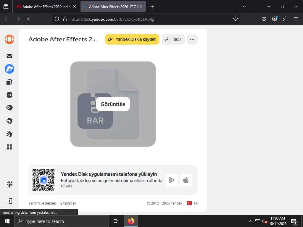Screen dimensions: 303x227
Task: Open a new tab with the plus button
Action: point(152,7)
